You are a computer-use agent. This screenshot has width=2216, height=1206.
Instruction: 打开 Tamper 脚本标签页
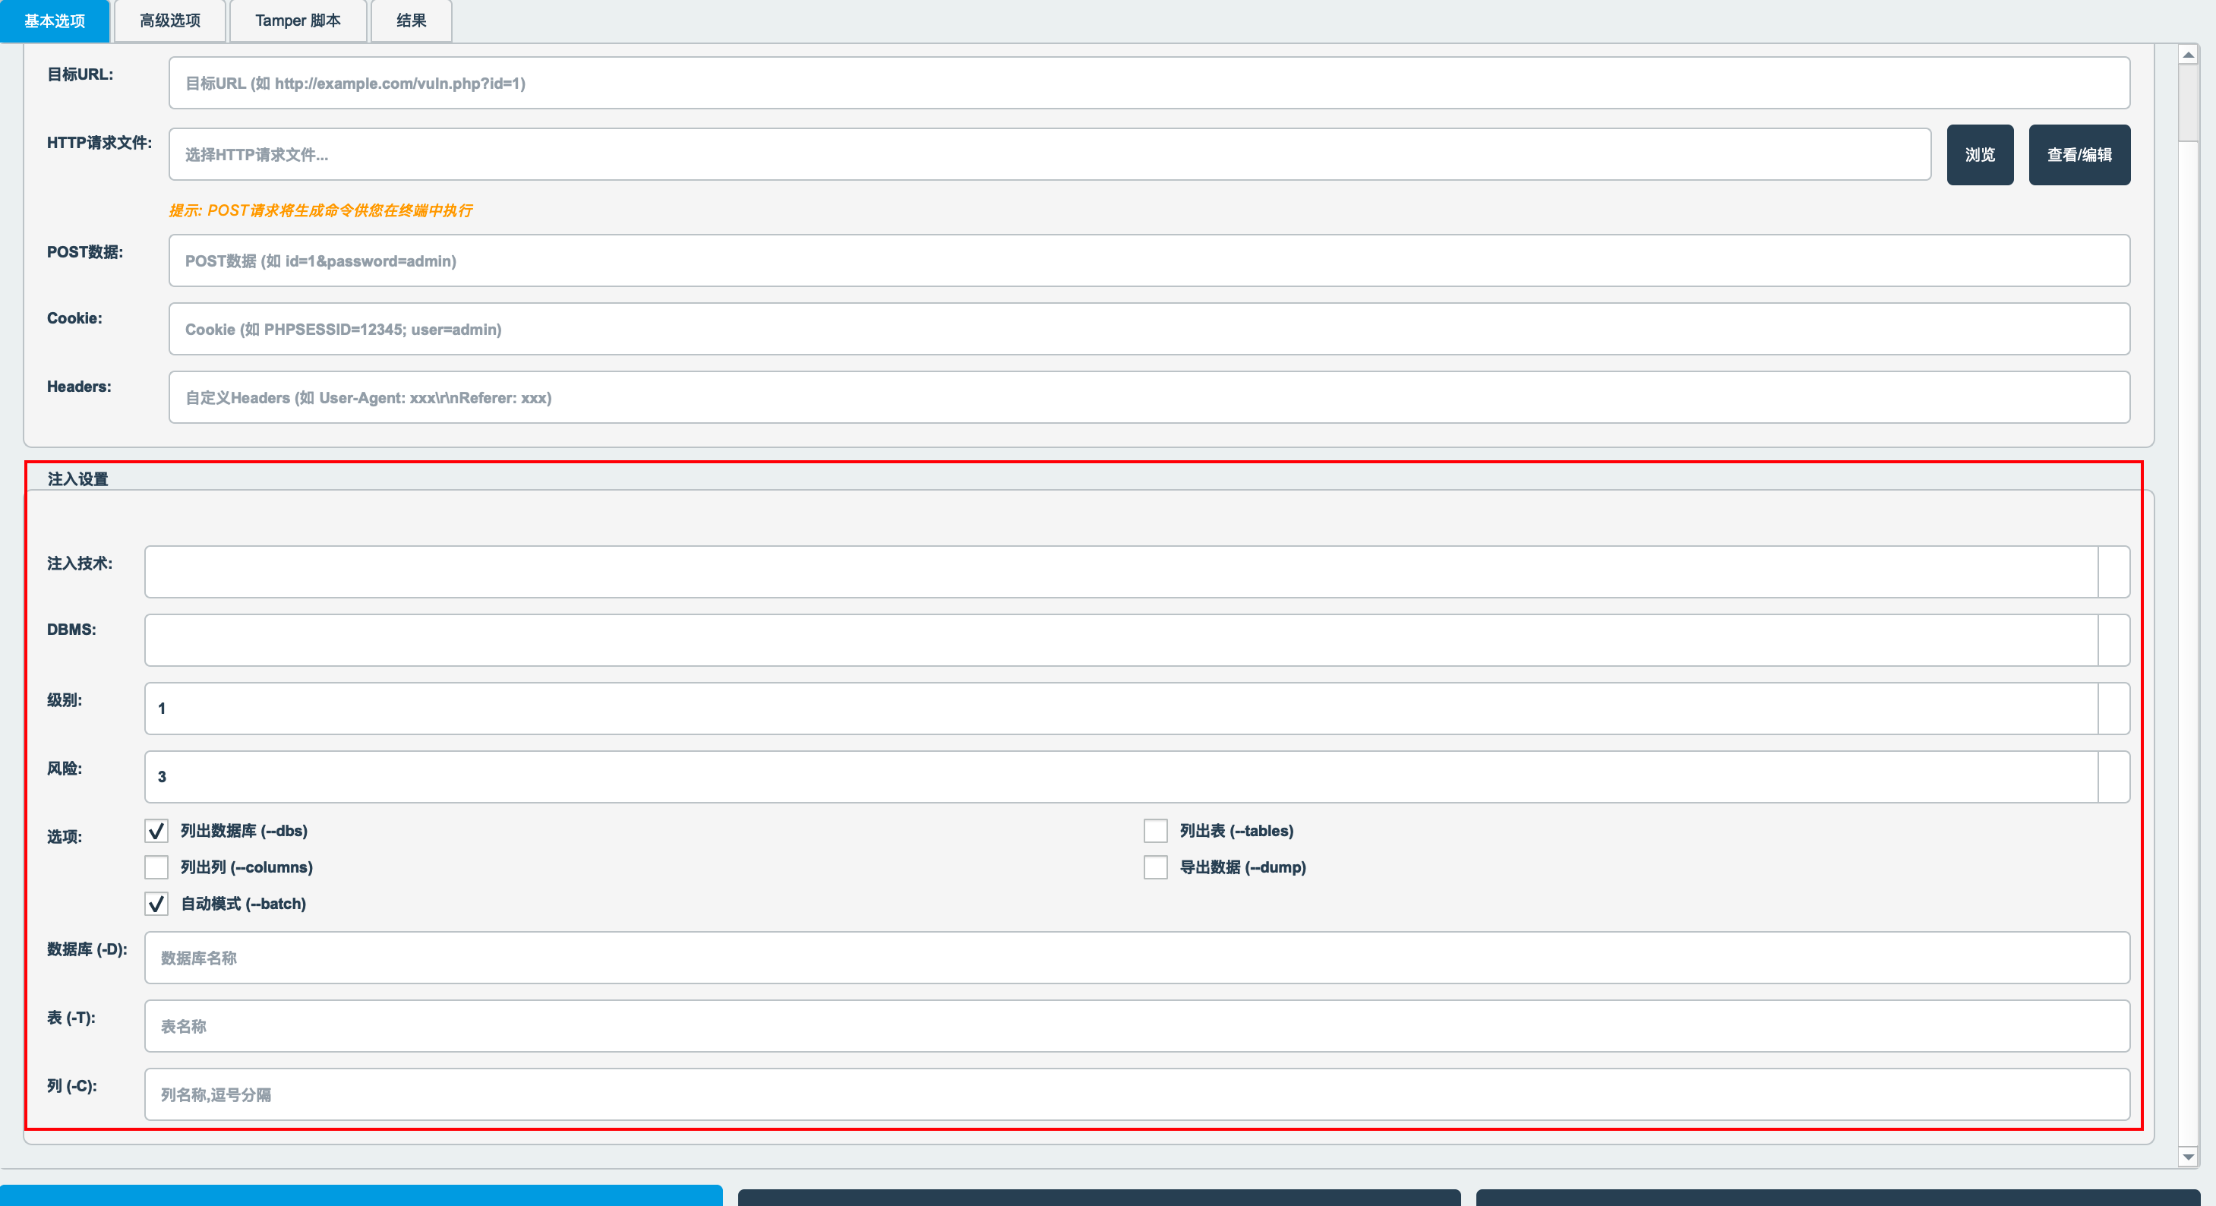tap(298, 21)
